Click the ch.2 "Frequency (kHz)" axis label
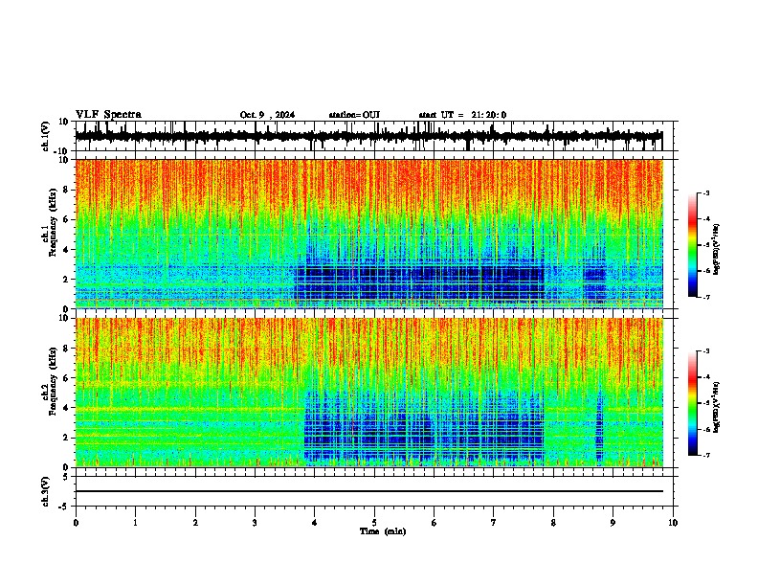758x586 pixels. pyautogui.click(x=53, y=381)
